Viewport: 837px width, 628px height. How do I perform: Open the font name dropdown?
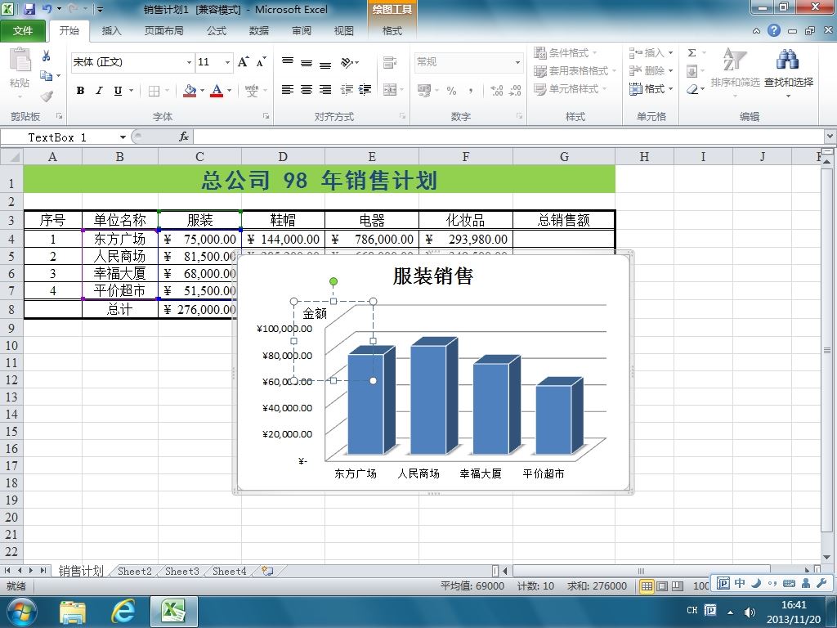pyautogui.click(x=189, y=62)
